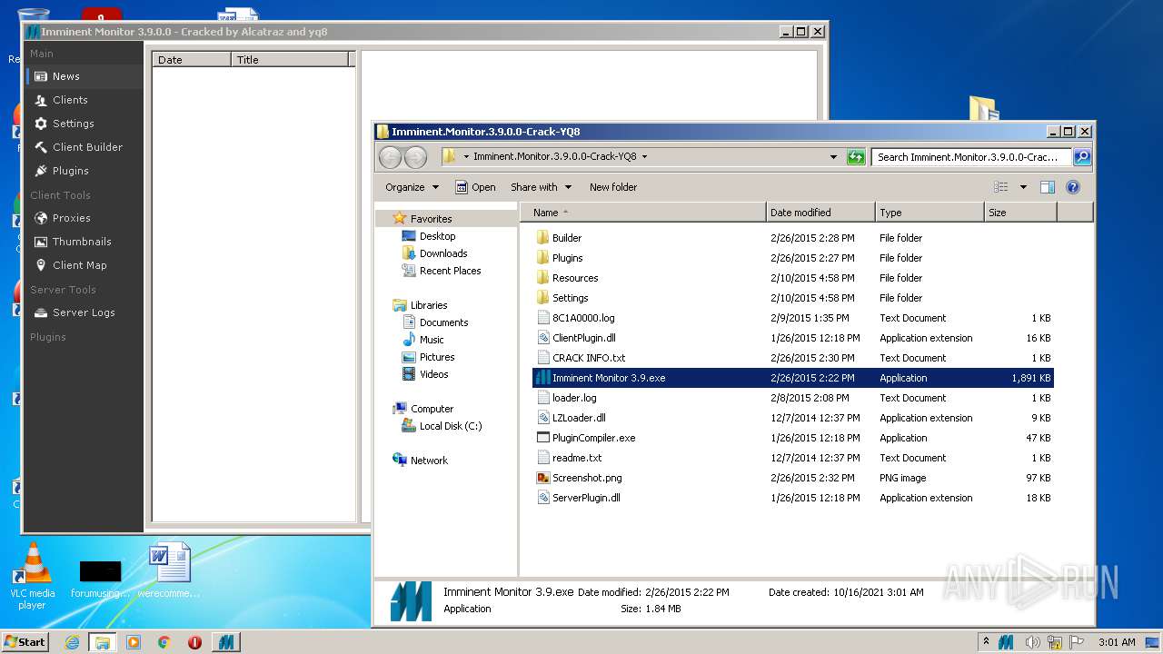Sort files by Name column
Screen dimensions: 1163x654
tap(643, 213)
